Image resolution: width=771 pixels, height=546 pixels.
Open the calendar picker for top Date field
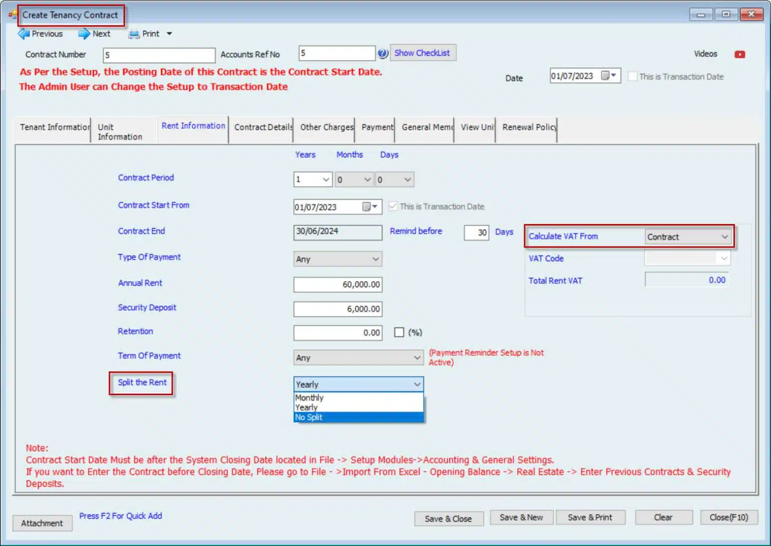[x=608, y=76]
